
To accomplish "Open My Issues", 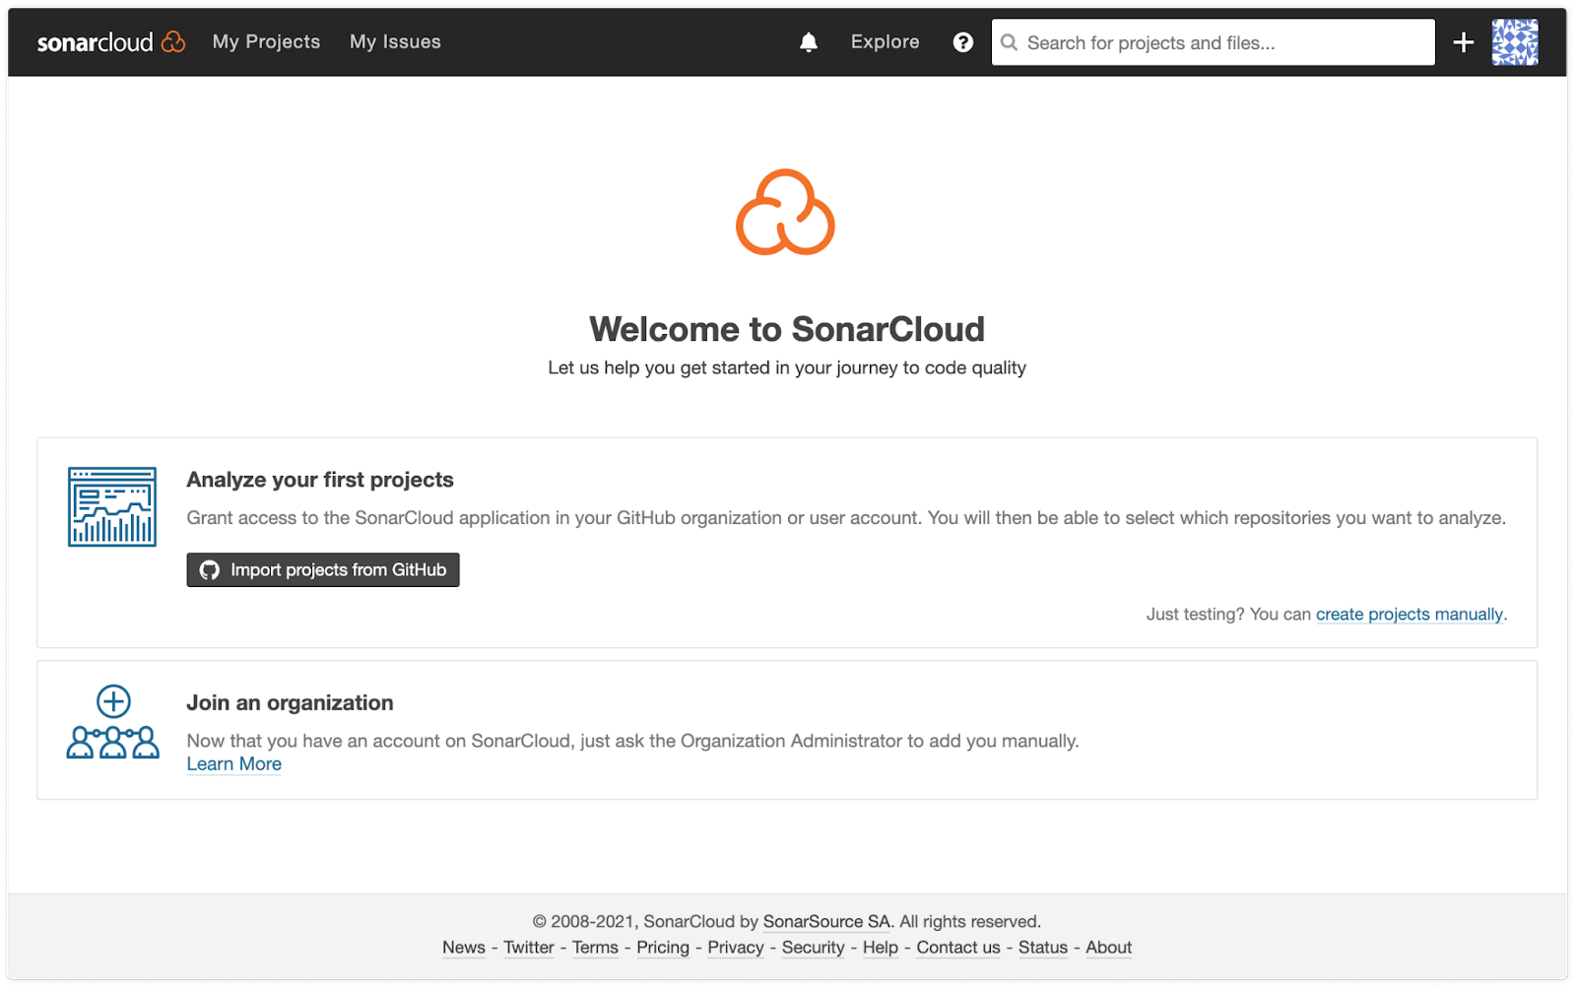I will pyautogui.click(x=394, y=41).
